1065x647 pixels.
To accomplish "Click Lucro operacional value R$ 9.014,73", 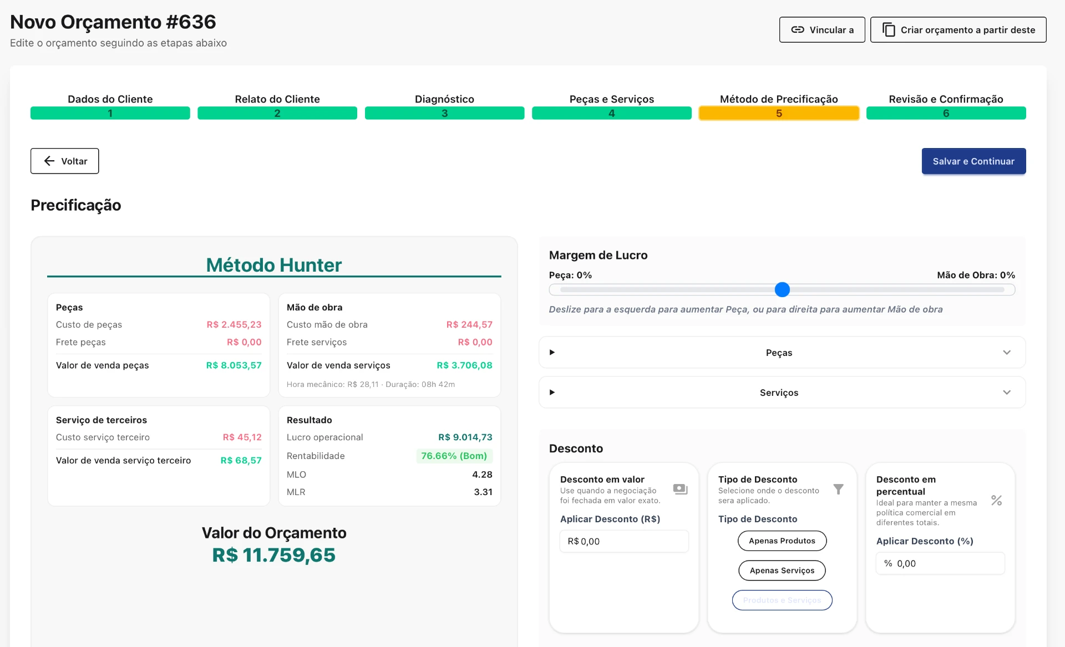I will coord(465,437).
